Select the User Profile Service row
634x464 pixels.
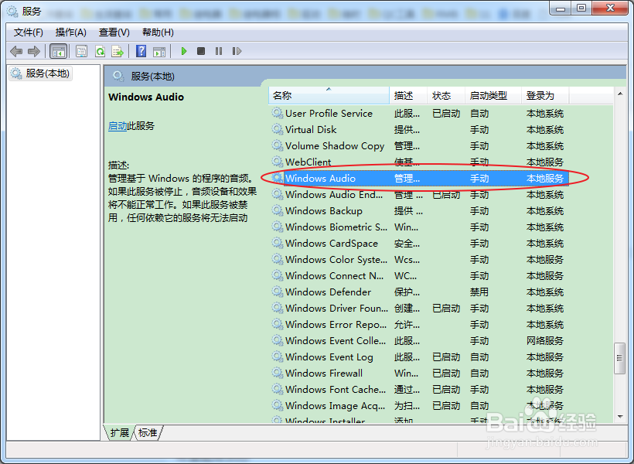(x=418, y=113)
